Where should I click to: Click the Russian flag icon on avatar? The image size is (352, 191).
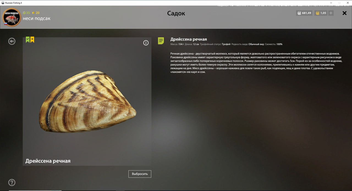[5, 24]
